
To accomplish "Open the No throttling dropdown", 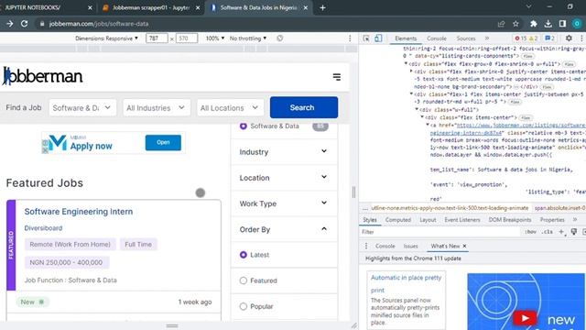I will pos(248,38).
